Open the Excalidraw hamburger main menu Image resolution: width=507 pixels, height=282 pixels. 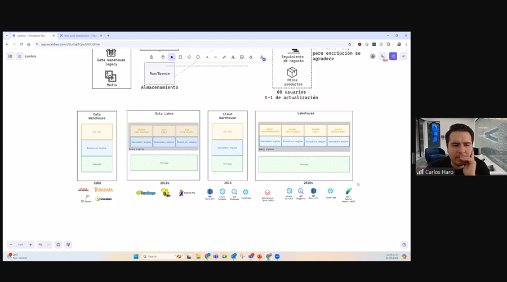pos(19,56)
